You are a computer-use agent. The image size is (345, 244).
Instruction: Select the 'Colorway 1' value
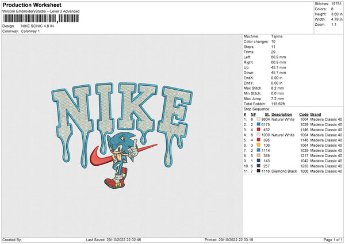[x=30, y=31]
